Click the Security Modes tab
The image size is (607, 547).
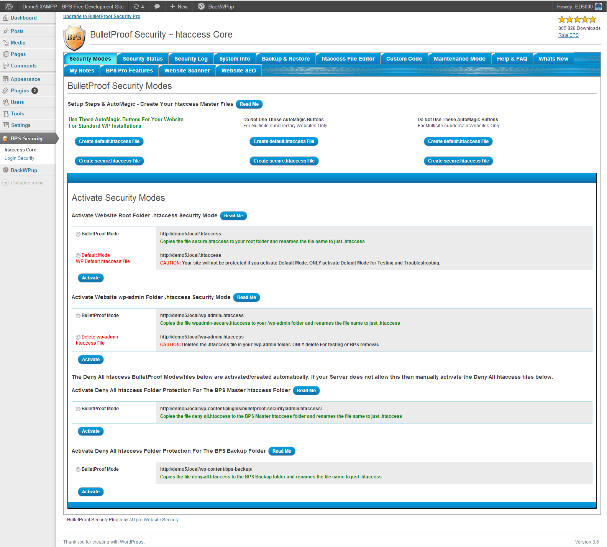tap(90, 59)
